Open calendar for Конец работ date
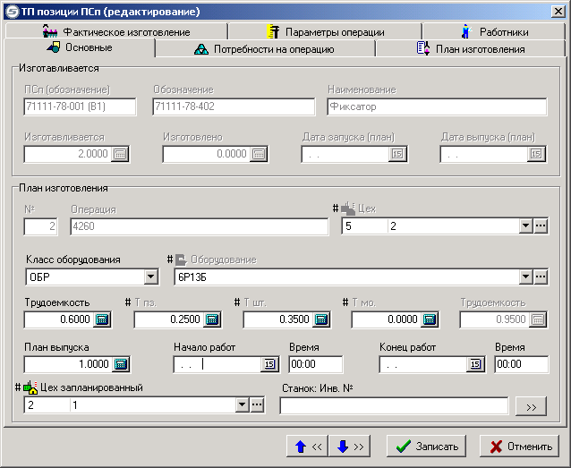Viewport: 571px width, 468px height. [475, 364]
